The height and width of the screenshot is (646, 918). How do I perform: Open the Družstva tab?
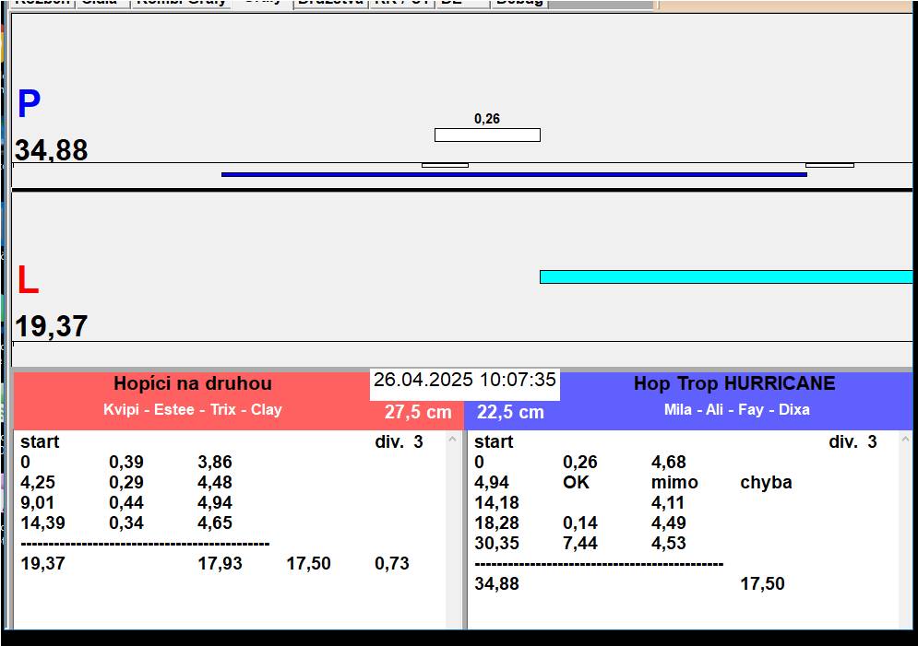[329, 3]
